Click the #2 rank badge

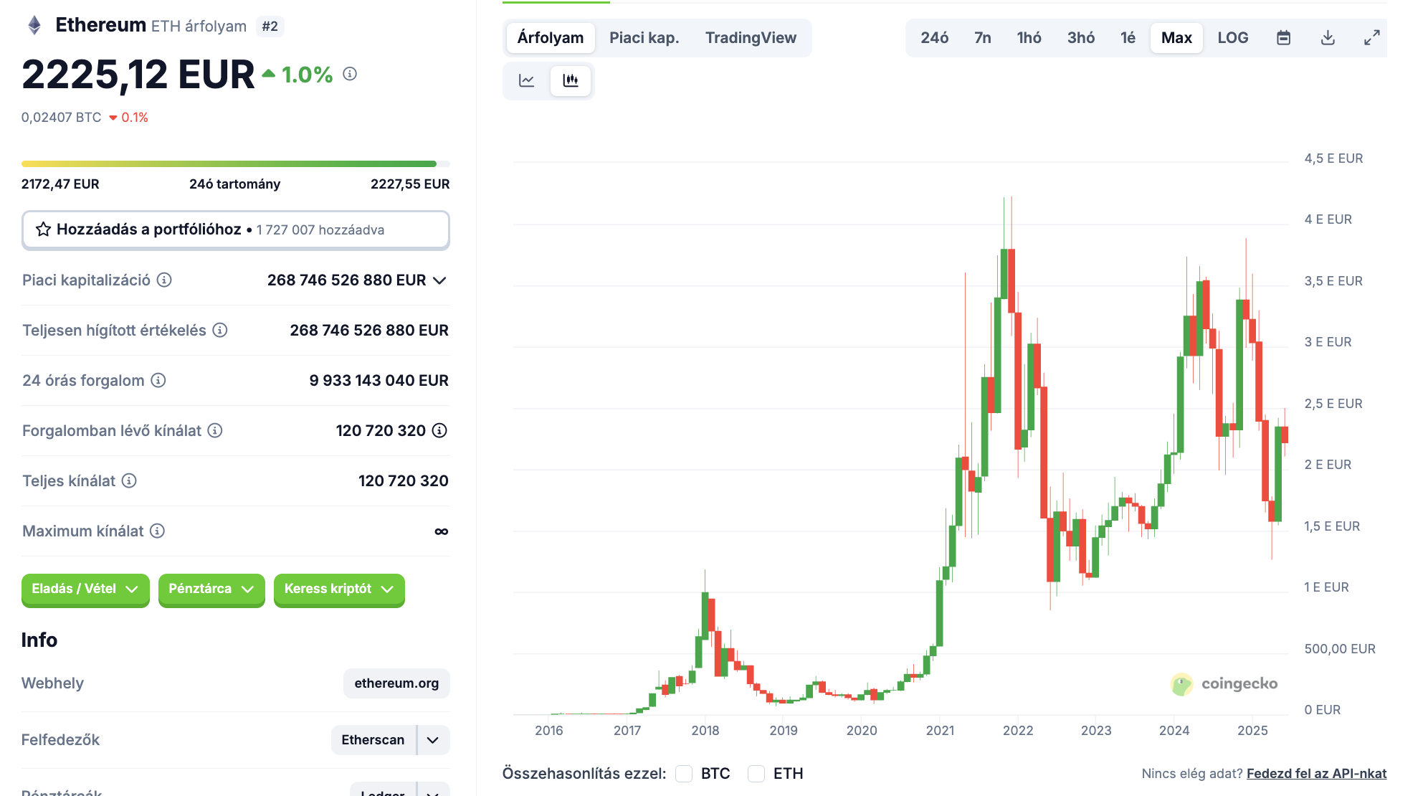point(270,27)
